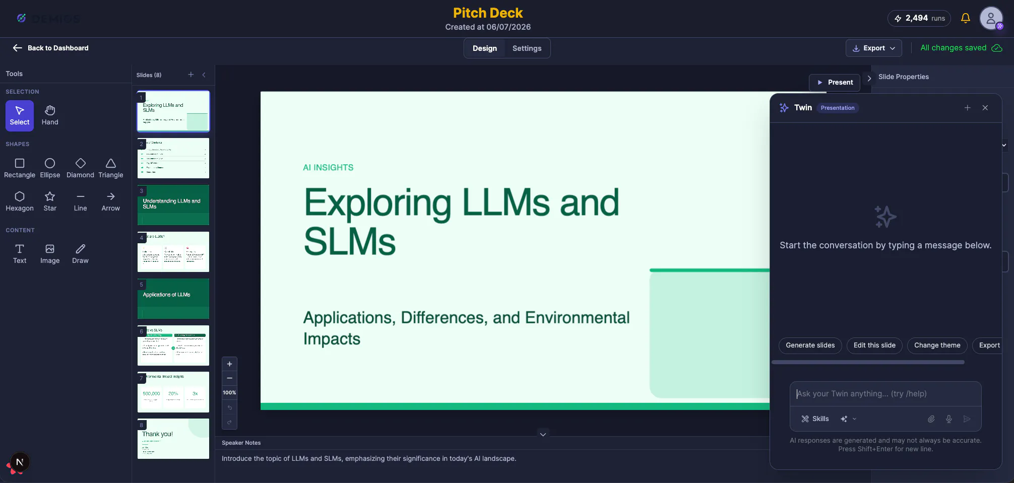
Task: Click the redo arrow button
Action: (x=229, y=422)
